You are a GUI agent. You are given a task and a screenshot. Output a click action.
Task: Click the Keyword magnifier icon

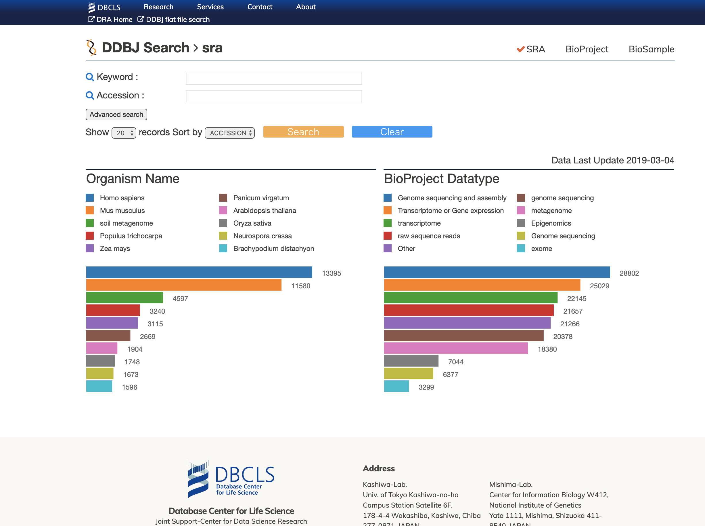click(90, 77)
